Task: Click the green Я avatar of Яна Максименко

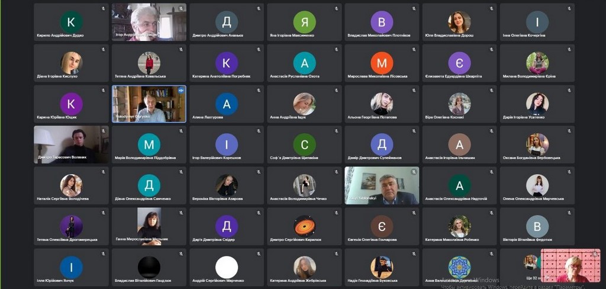Action: (305, 22)
